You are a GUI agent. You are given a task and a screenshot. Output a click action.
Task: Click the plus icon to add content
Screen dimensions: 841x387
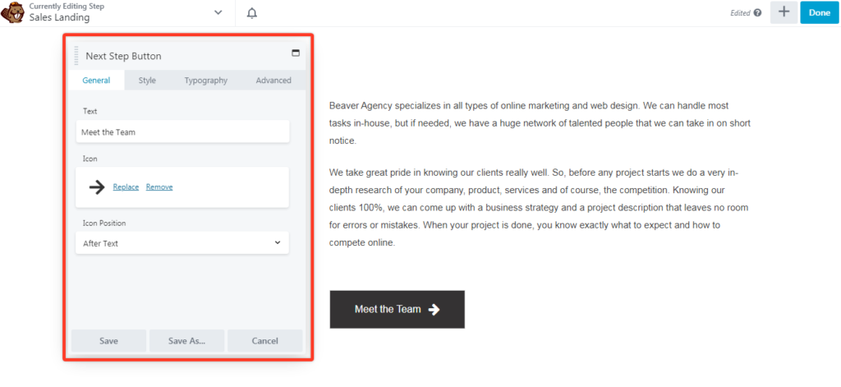[784, 12]
